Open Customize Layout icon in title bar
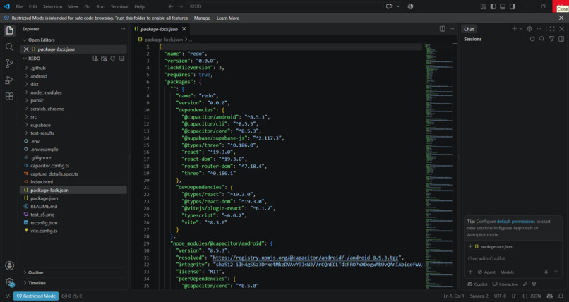This screenshot has height=302, width=569. point(484,6)
